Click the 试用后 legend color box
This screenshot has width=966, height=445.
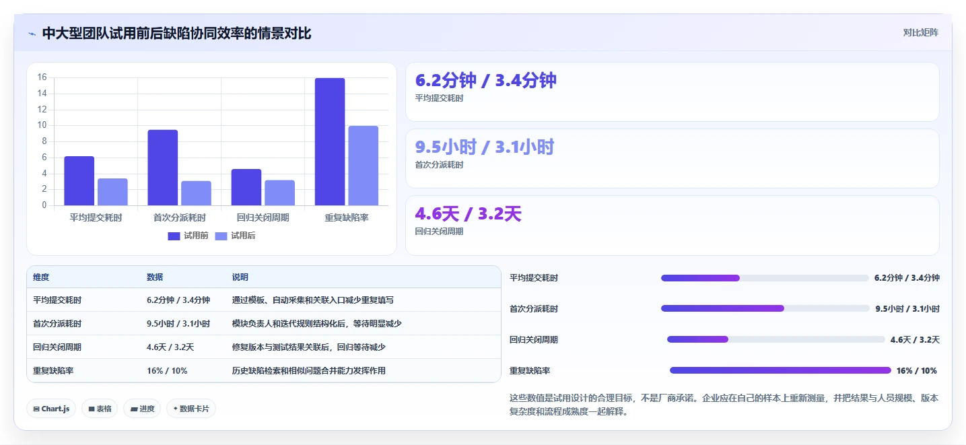[x=221, y=236]
